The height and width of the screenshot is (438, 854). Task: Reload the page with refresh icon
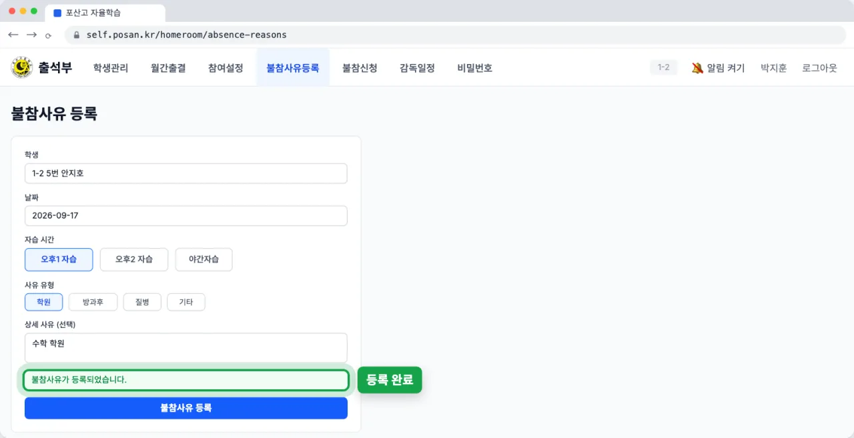(x=48, y=35)
